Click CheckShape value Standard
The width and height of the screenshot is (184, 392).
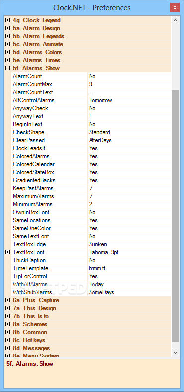[129, 132]
